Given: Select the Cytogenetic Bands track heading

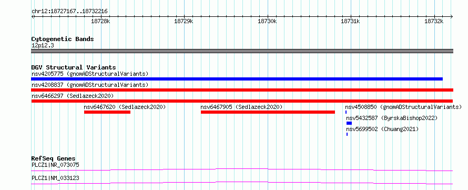Looking at the screenshot, I should click(x=63, y=39).
